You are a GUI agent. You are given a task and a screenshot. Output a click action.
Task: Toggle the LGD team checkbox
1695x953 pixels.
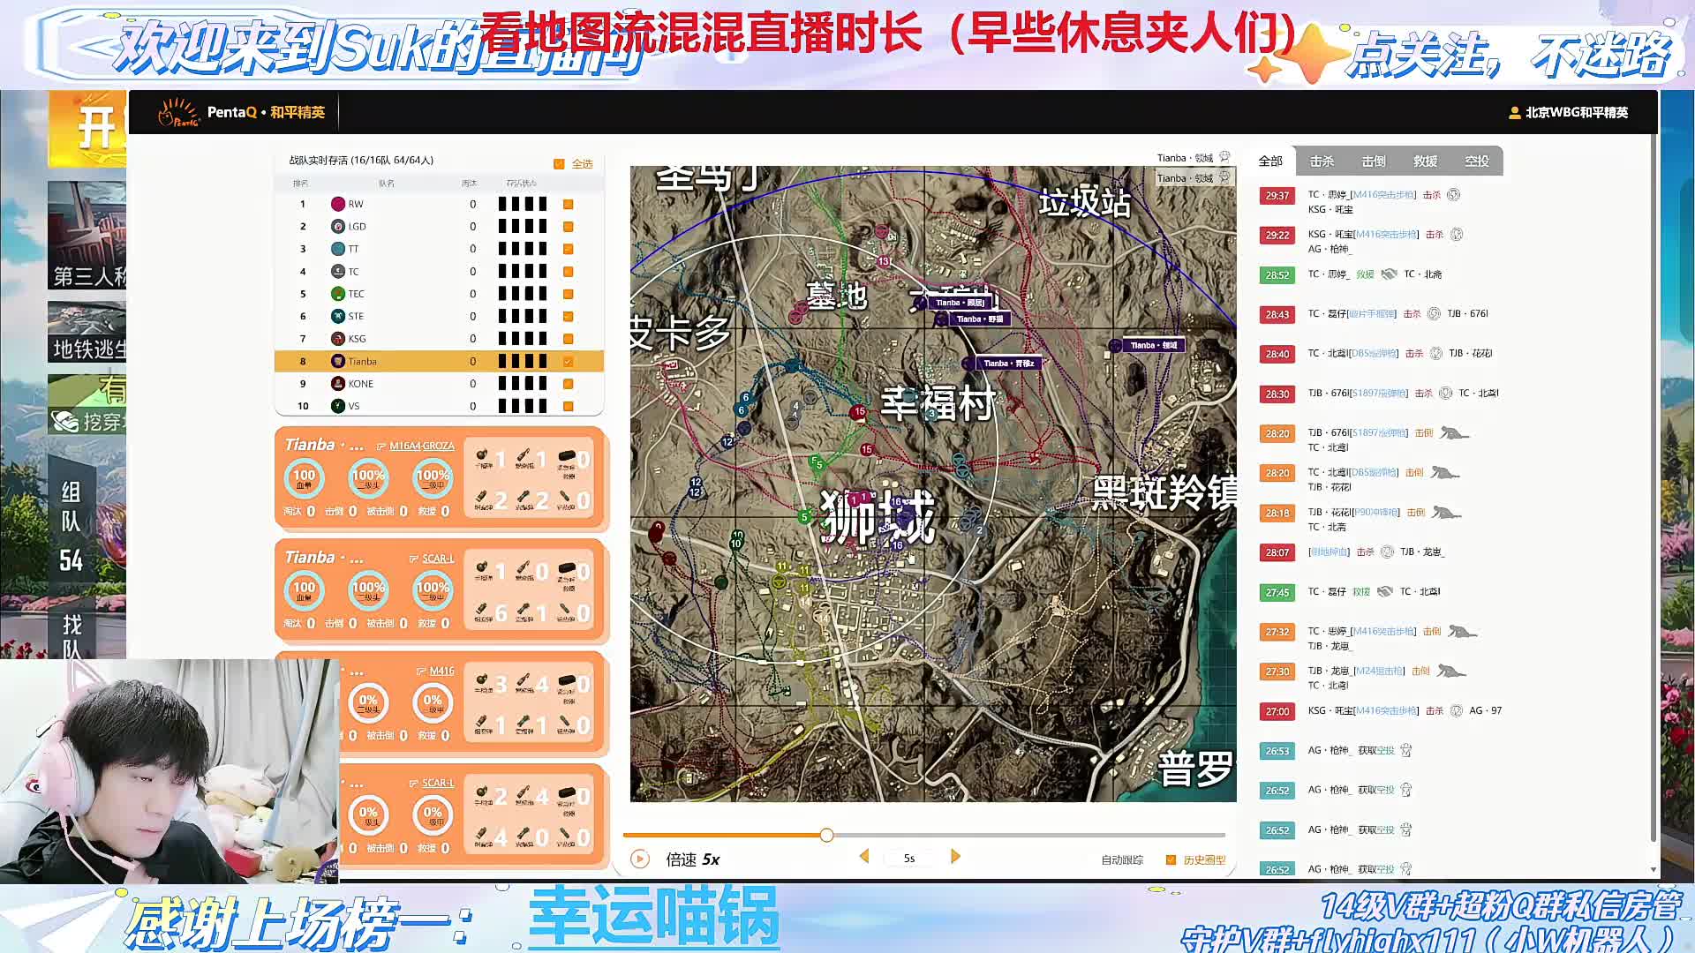coord(569,227)
